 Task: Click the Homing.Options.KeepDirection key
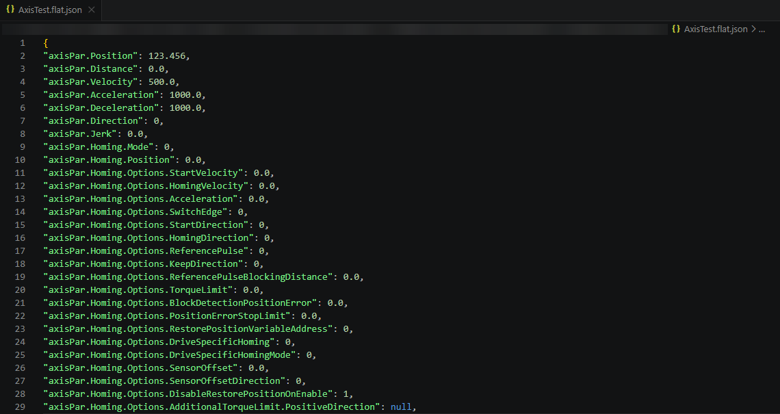143,263
